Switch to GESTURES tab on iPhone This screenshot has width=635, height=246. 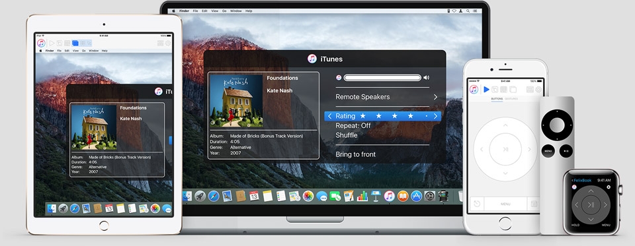[511, 99]
